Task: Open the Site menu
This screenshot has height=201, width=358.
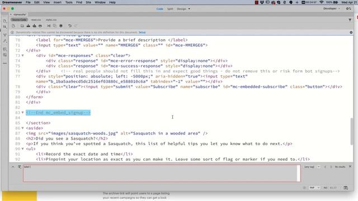Action: point(88,2)
